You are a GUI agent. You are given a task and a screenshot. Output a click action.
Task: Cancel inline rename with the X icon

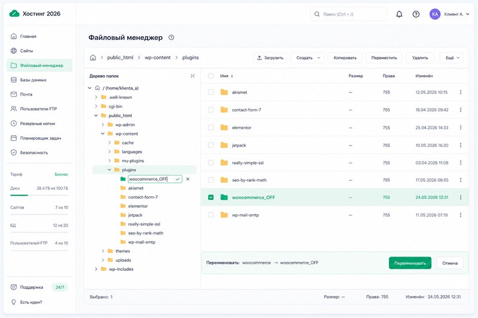click(x=188, y=179)
